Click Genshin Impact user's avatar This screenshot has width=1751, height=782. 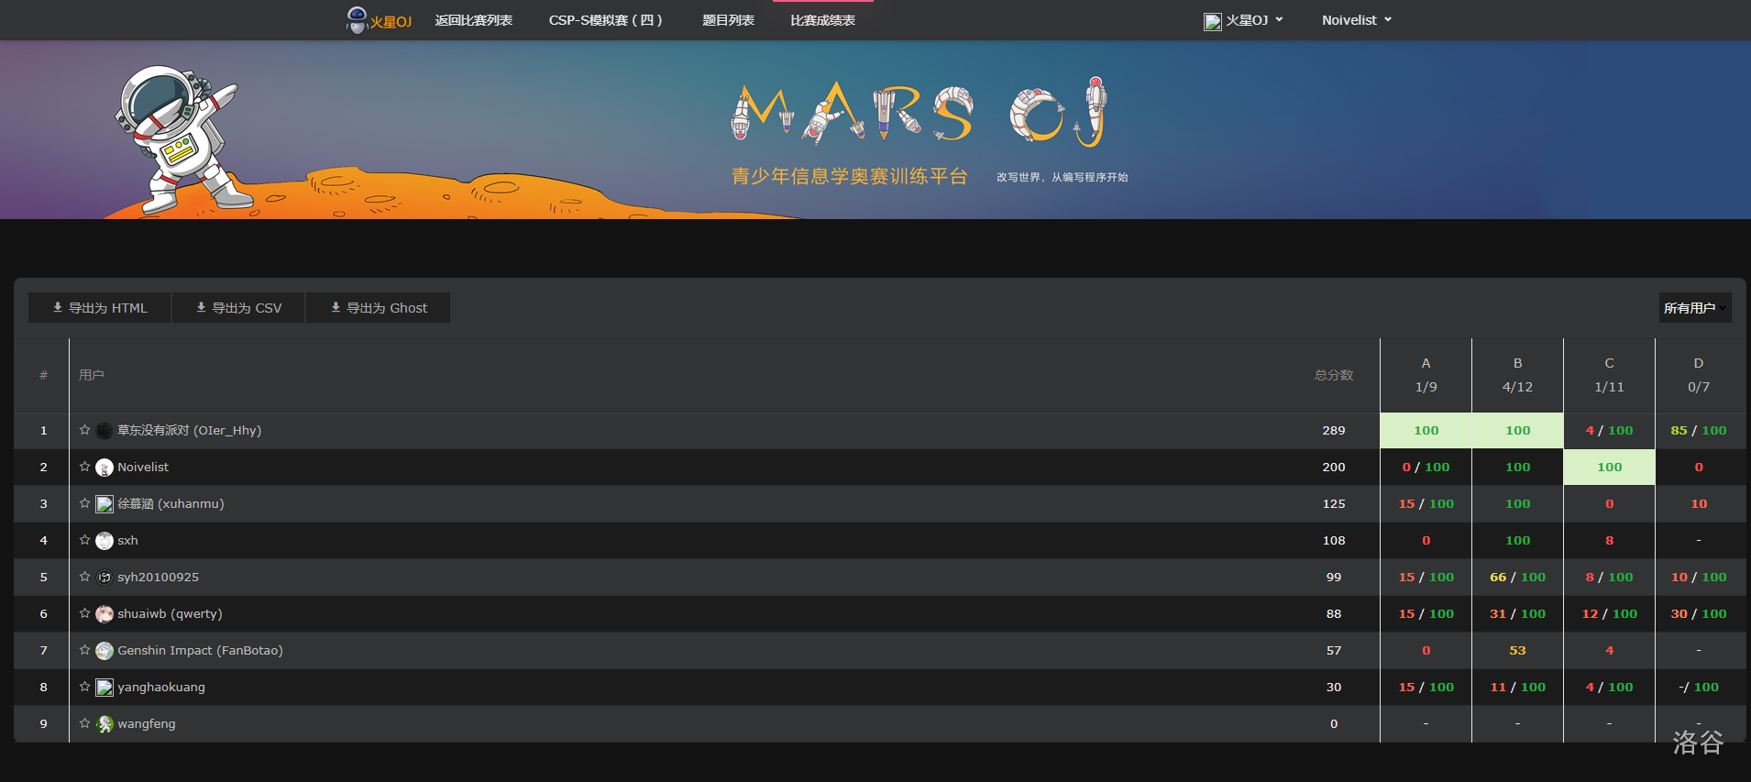105,651
